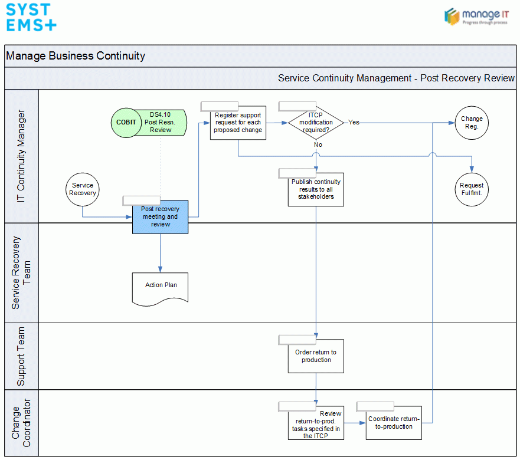Select the Service Recovery start circle

point(83,189)
